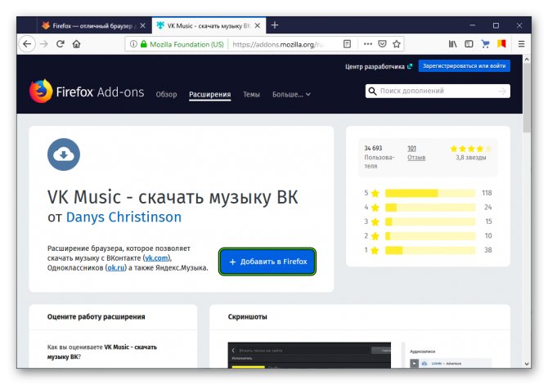Click the 3-star rating bar row

(428, 222)
